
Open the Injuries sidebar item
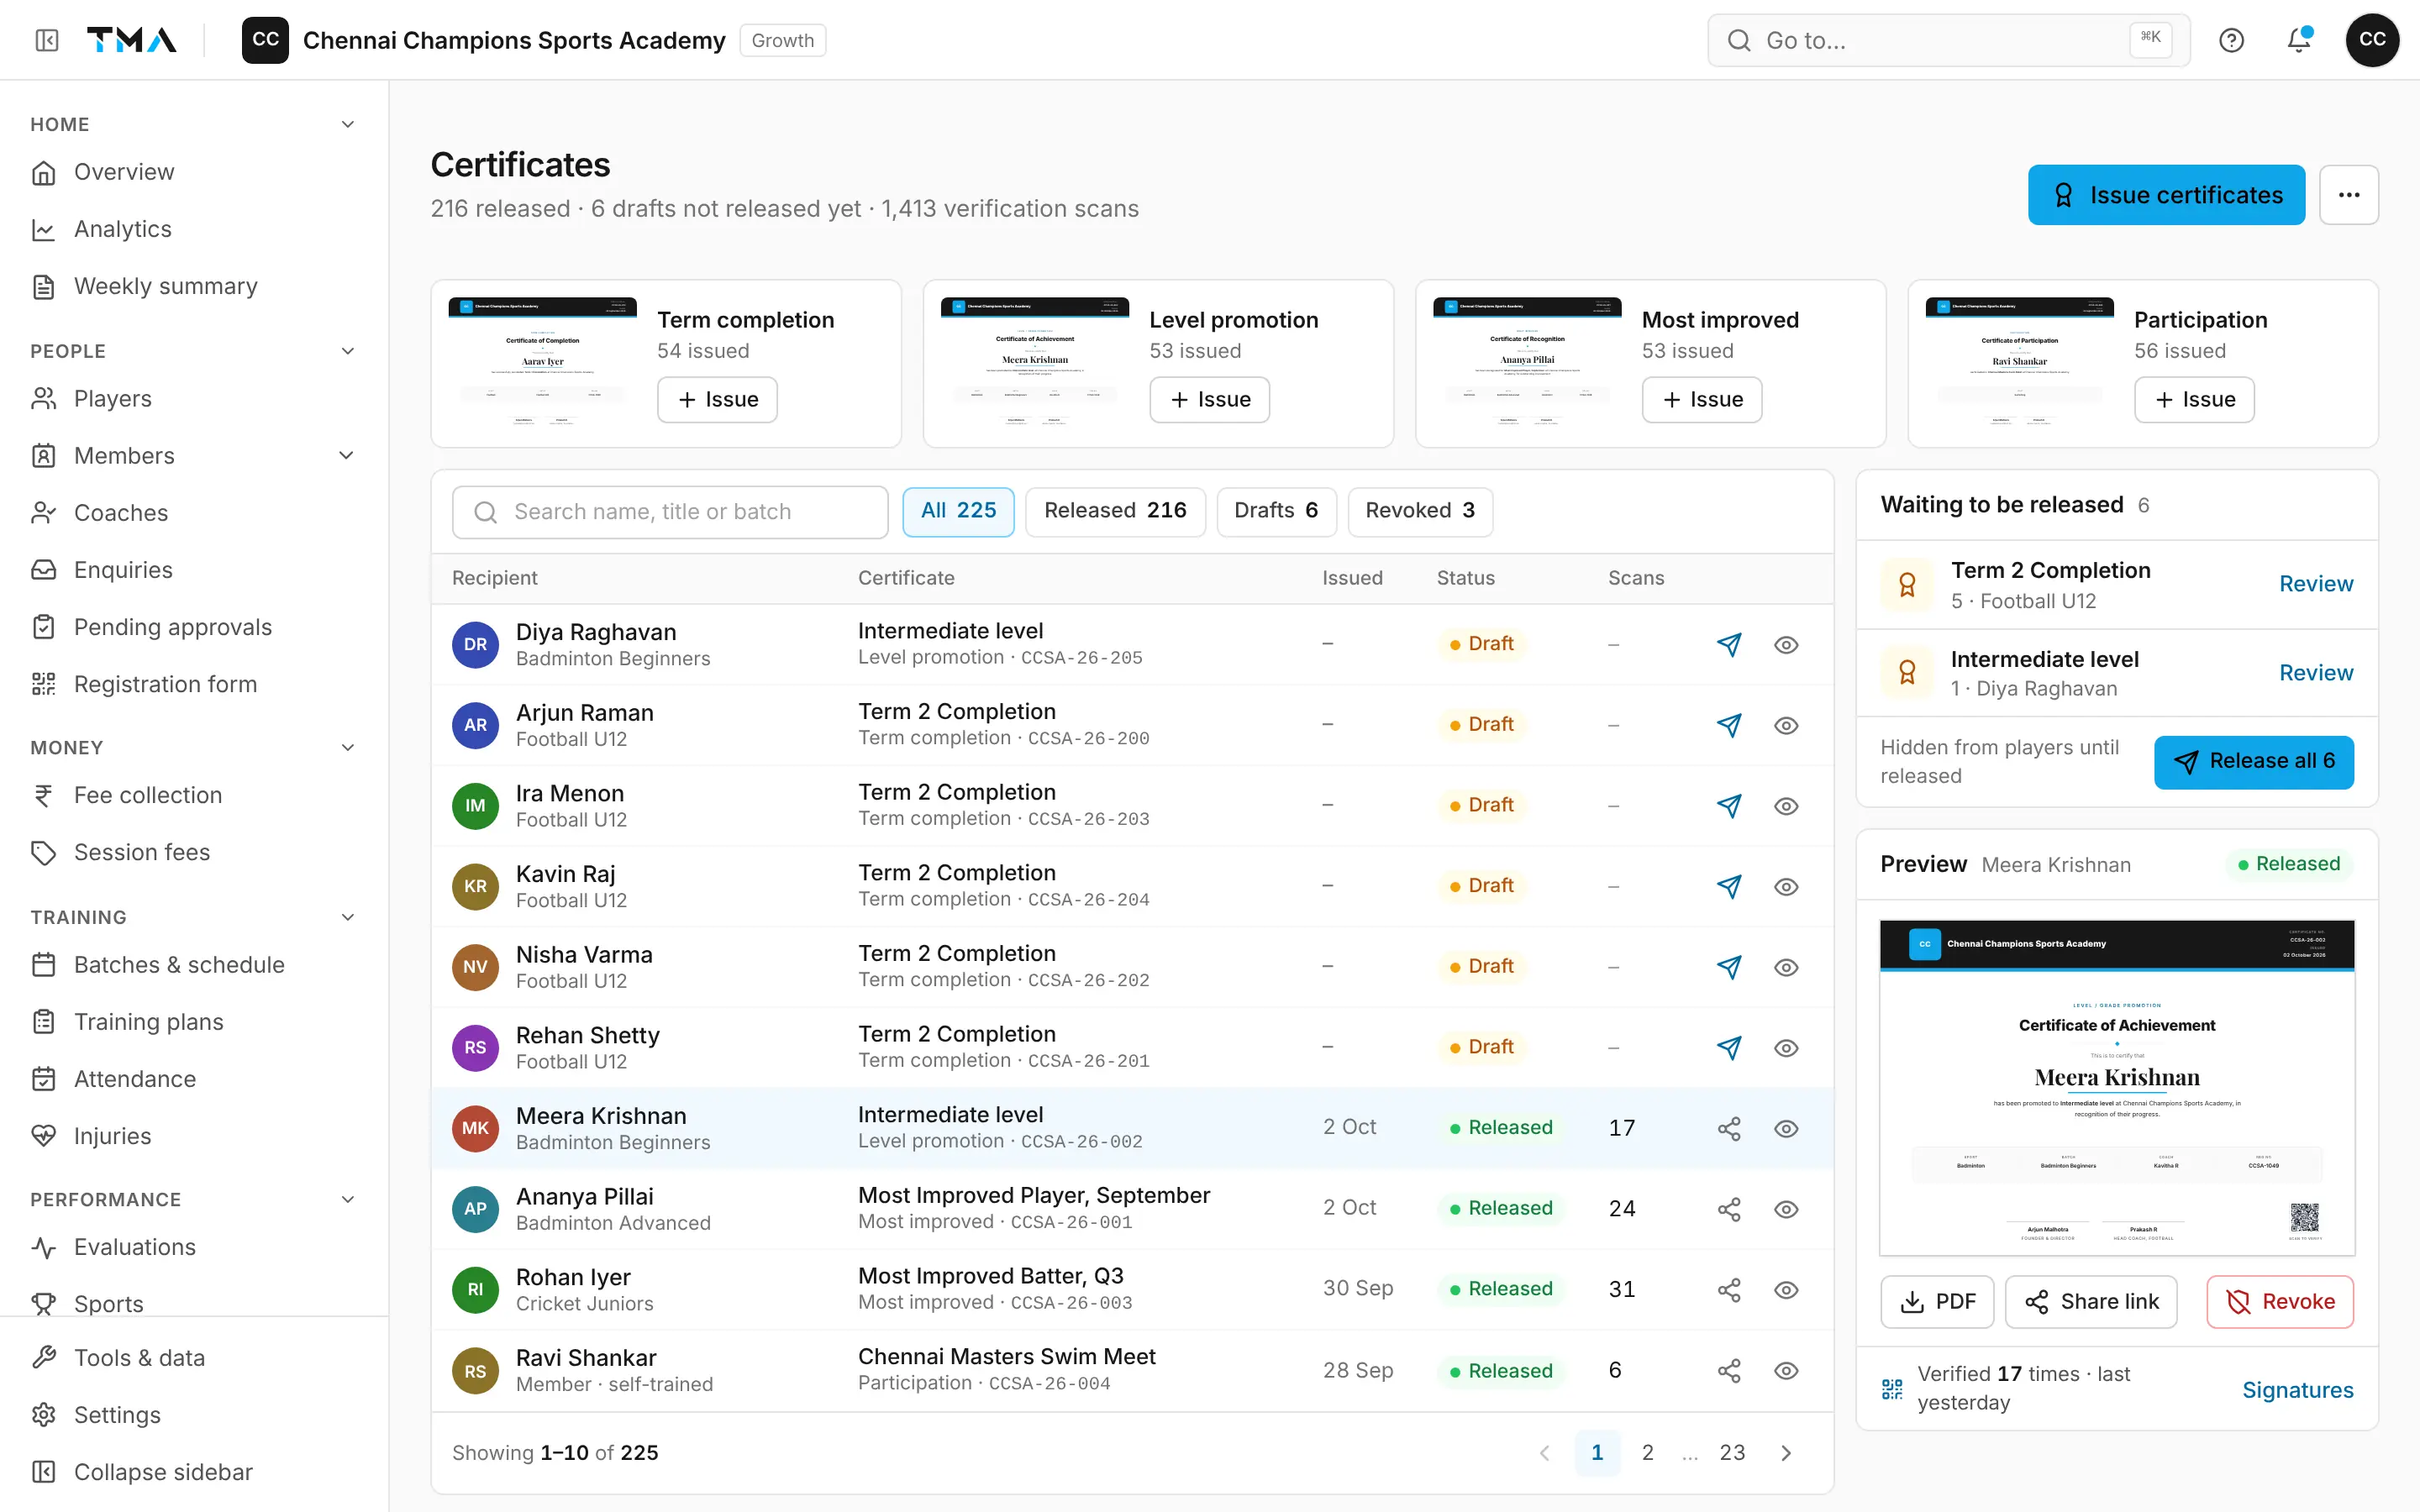194,1136
